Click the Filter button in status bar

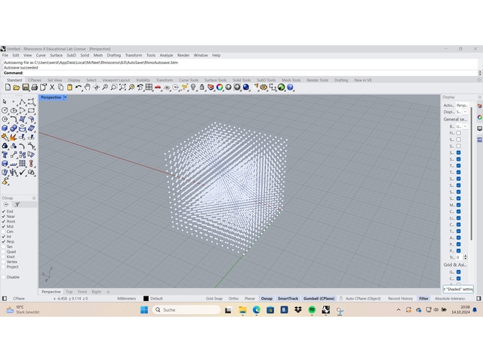424,299
